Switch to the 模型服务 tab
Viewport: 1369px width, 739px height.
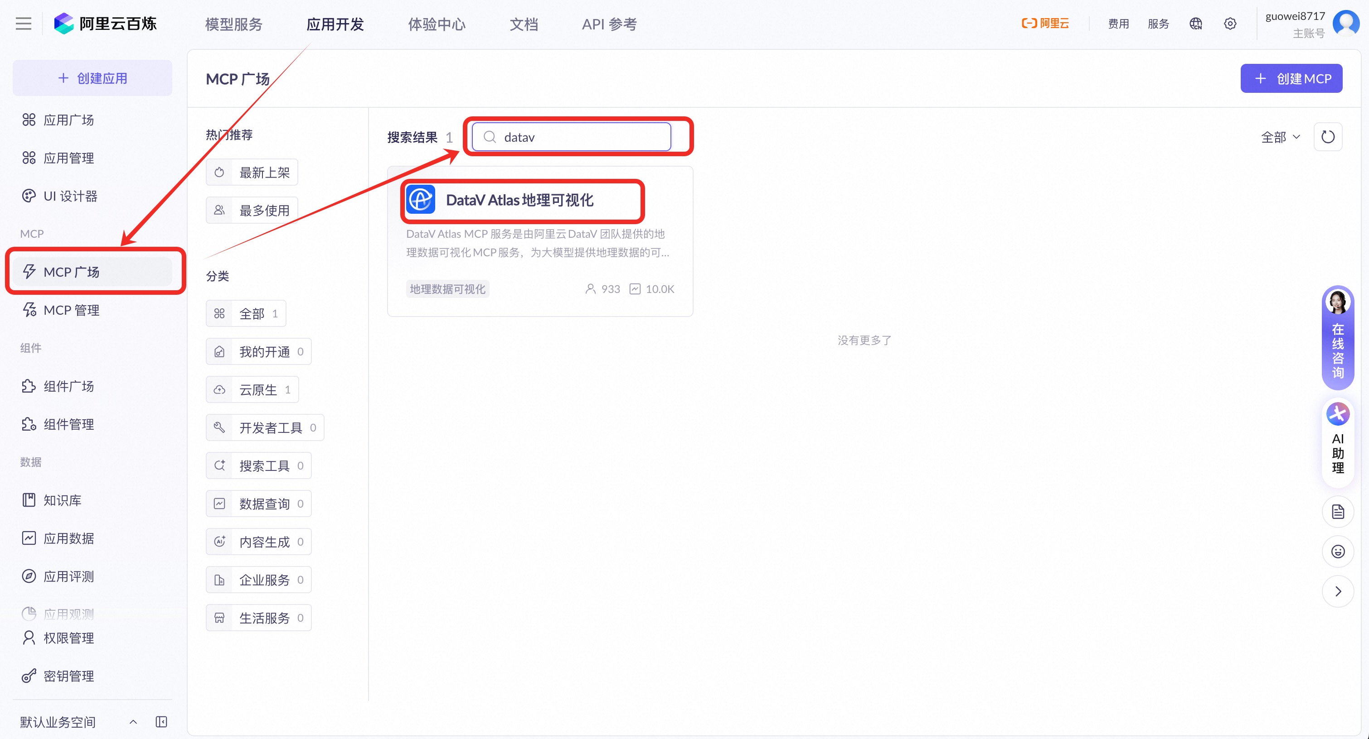[x=234, y=24]
